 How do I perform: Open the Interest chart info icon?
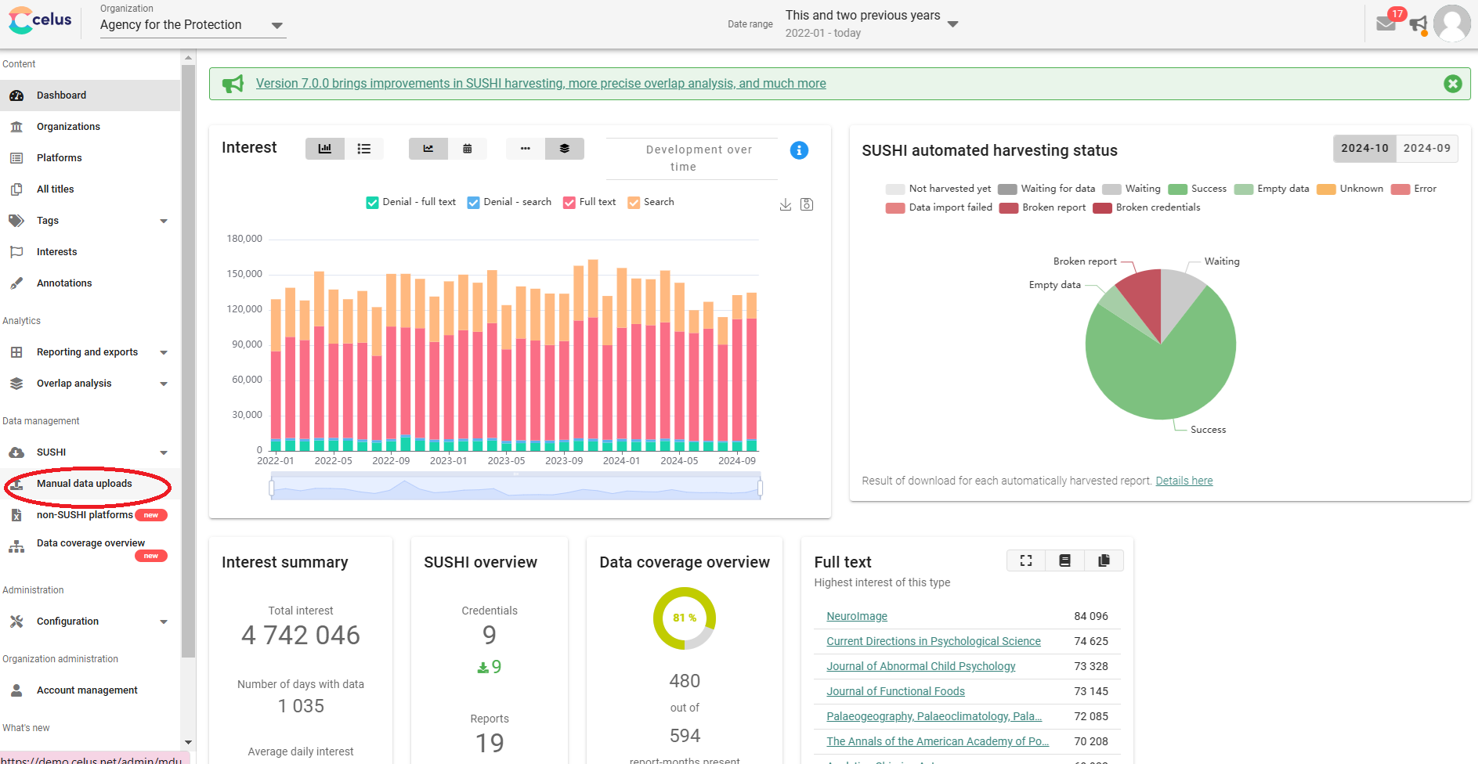pyautogui.click(x=799, y=150)
